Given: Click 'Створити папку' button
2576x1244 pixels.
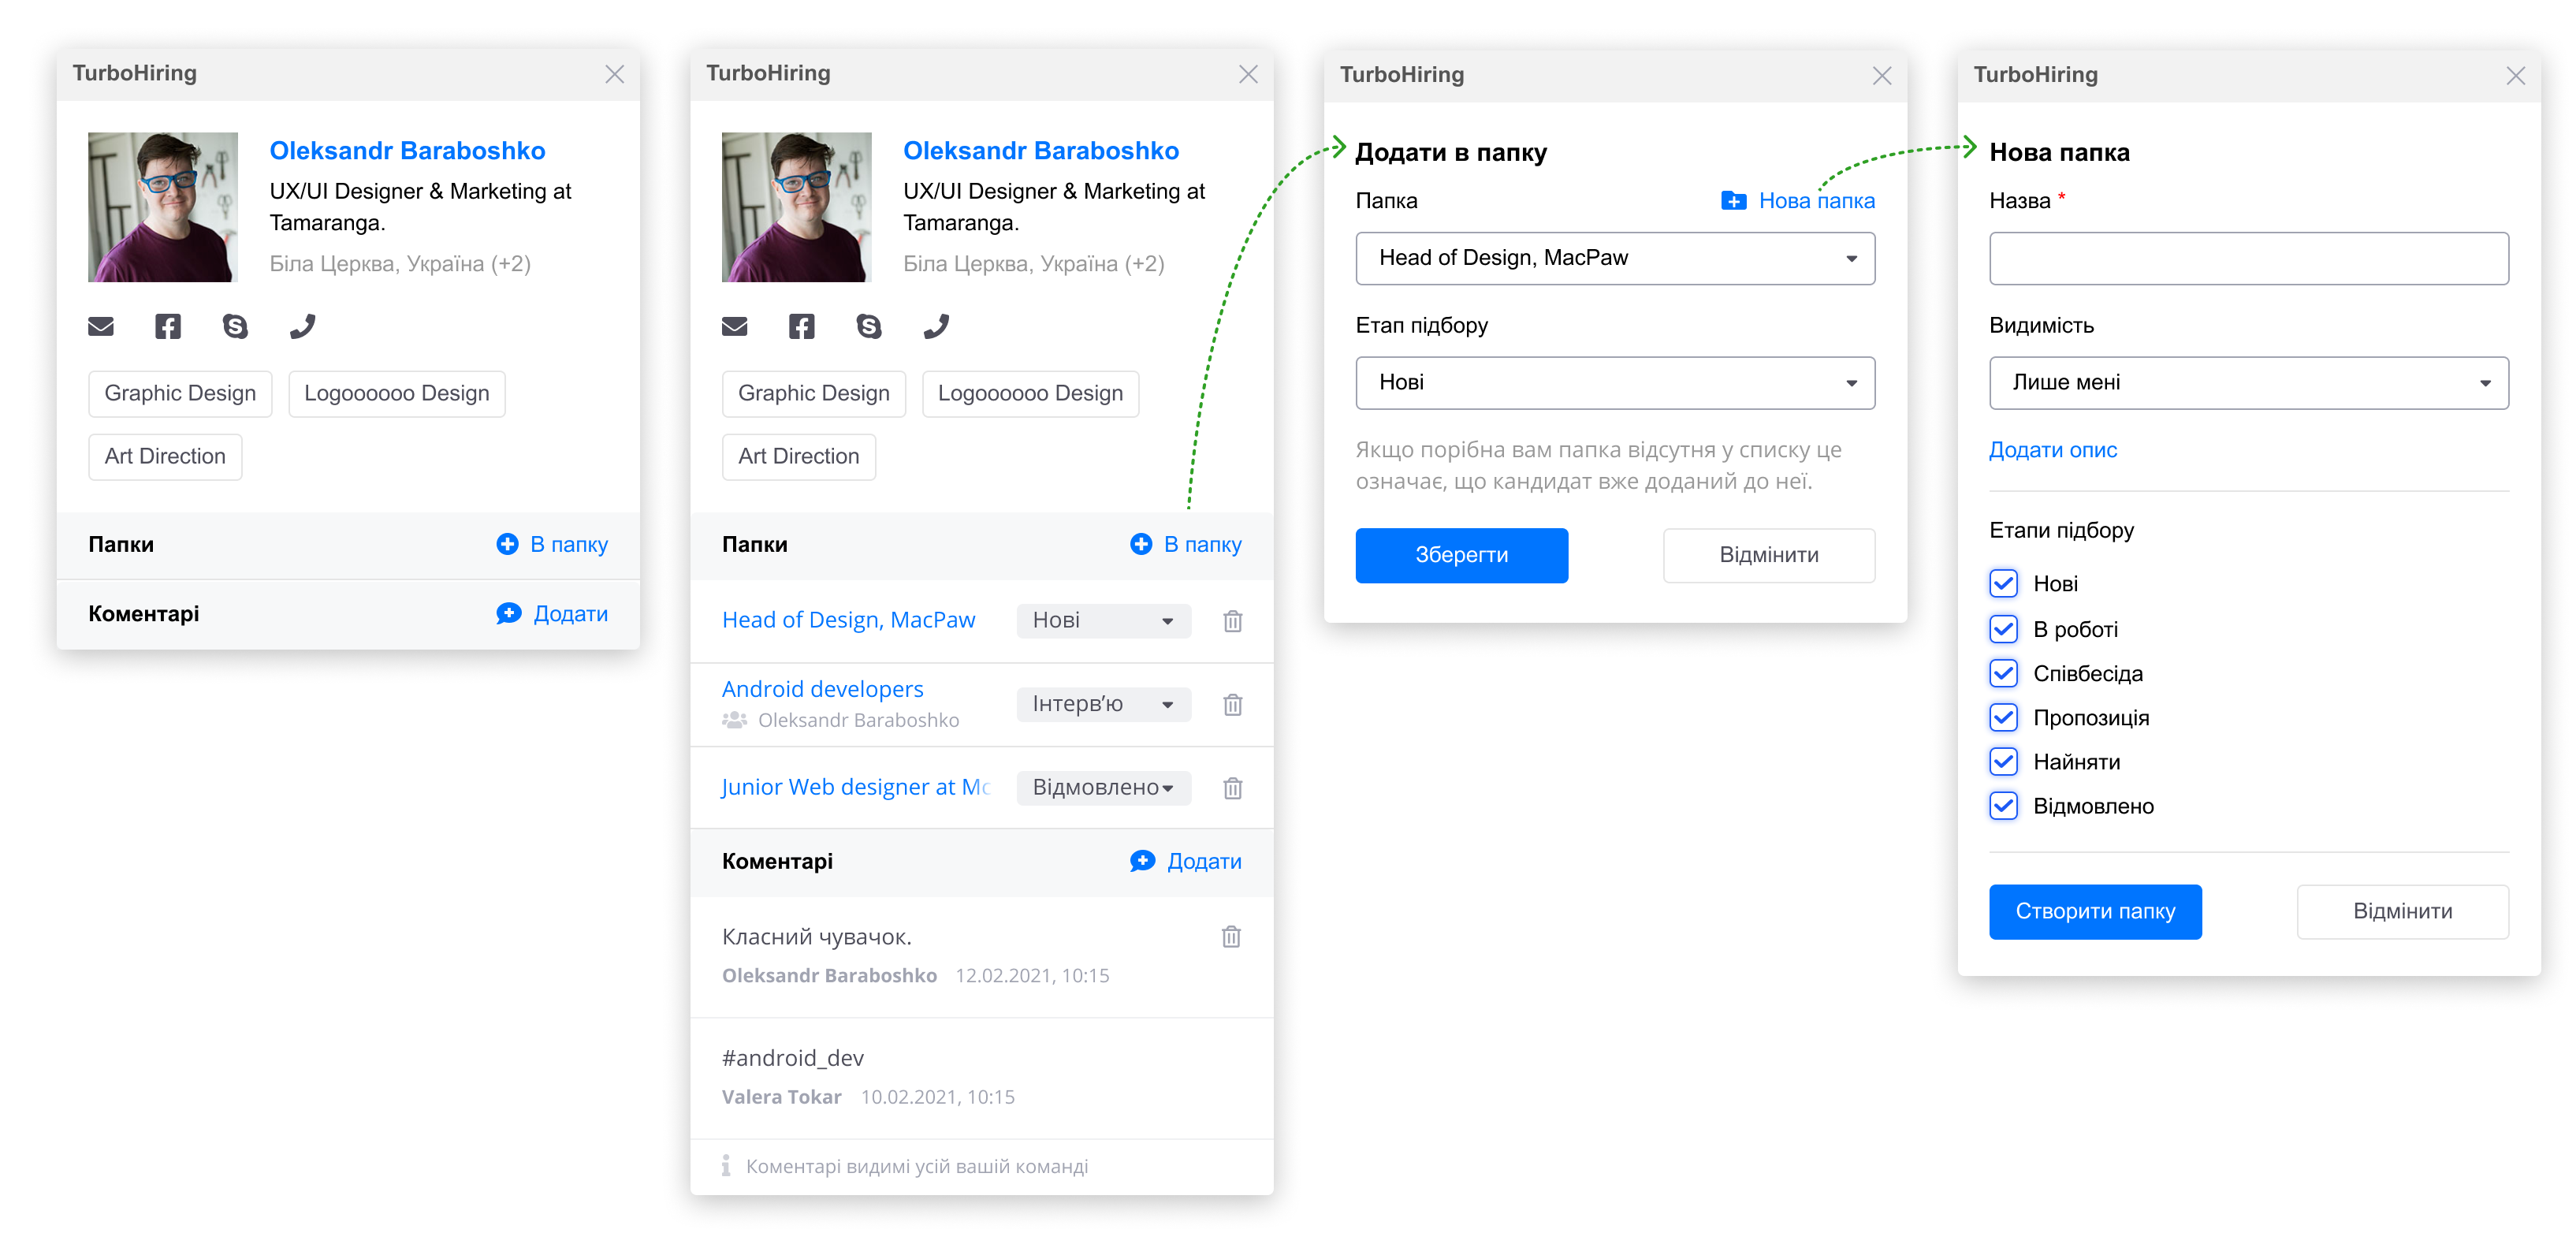Looking at the screenshot, I should pos(2095,911).
